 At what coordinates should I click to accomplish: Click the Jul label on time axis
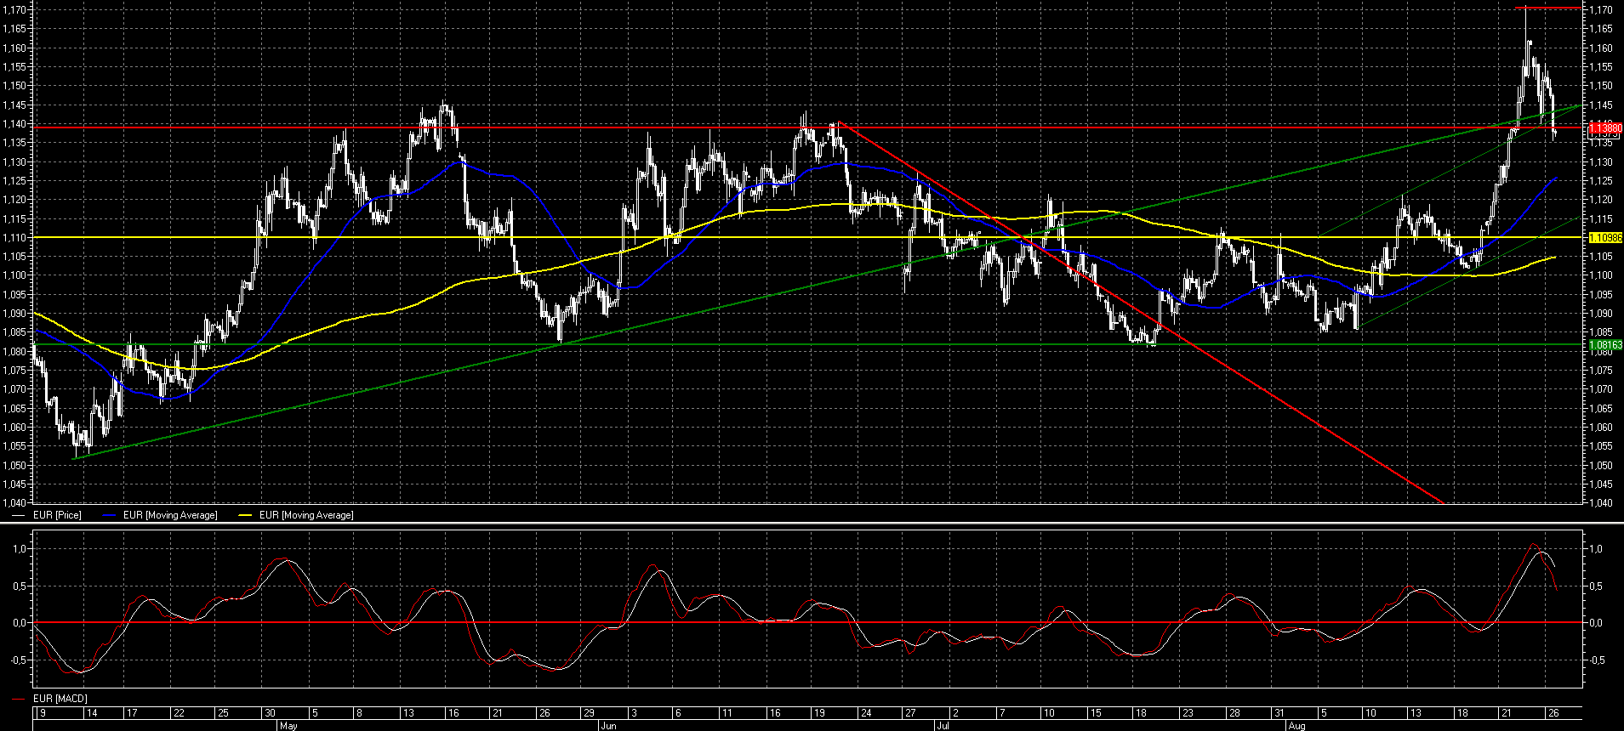(942, 726)
